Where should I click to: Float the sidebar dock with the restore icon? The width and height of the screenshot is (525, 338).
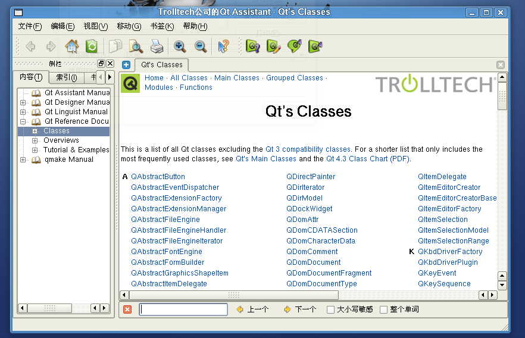[101, 63]
